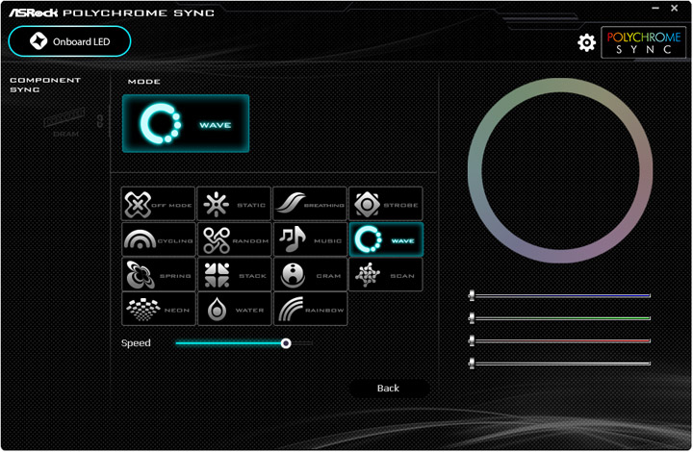
Task: Activate the Rainbow lighting mode
Action: [x=310, y=309]
